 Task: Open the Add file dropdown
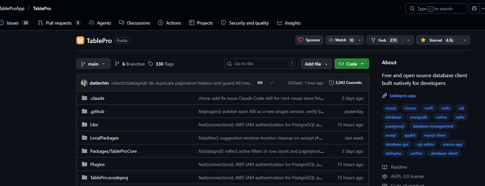point(316,64)
